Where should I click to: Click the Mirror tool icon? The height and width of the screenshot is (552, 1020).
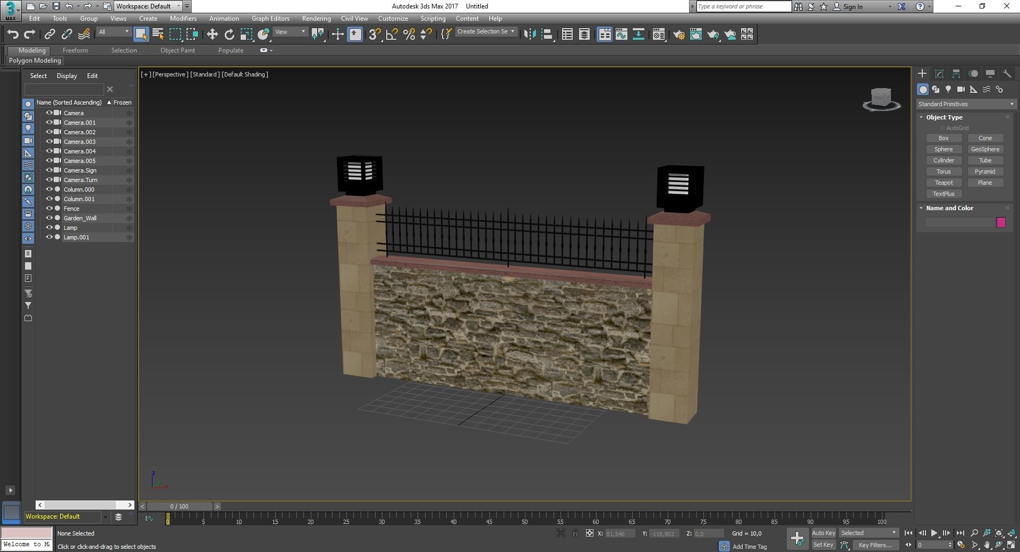coord(530,34)
